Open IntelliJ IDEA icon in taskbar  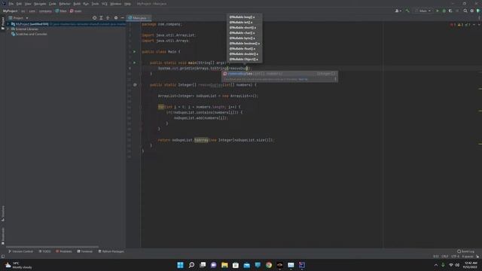(x=302, y=265)
